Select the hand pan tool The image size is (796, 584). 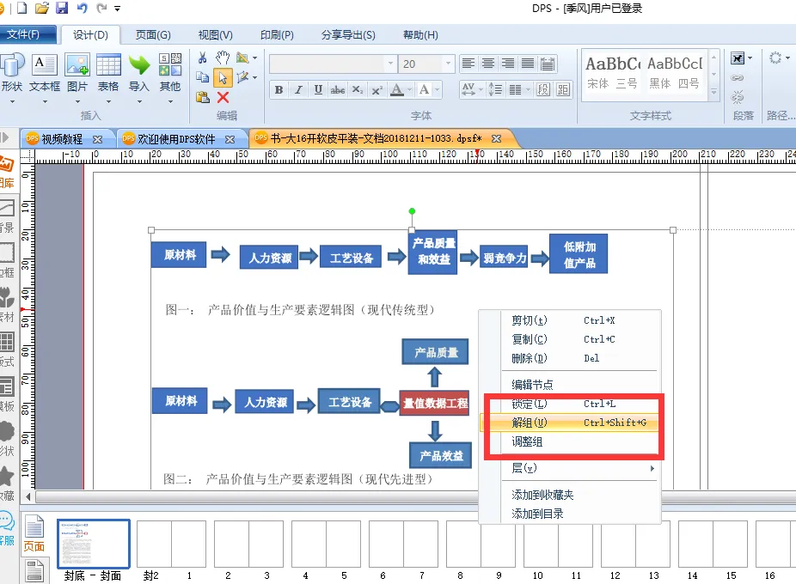(223, 58)
